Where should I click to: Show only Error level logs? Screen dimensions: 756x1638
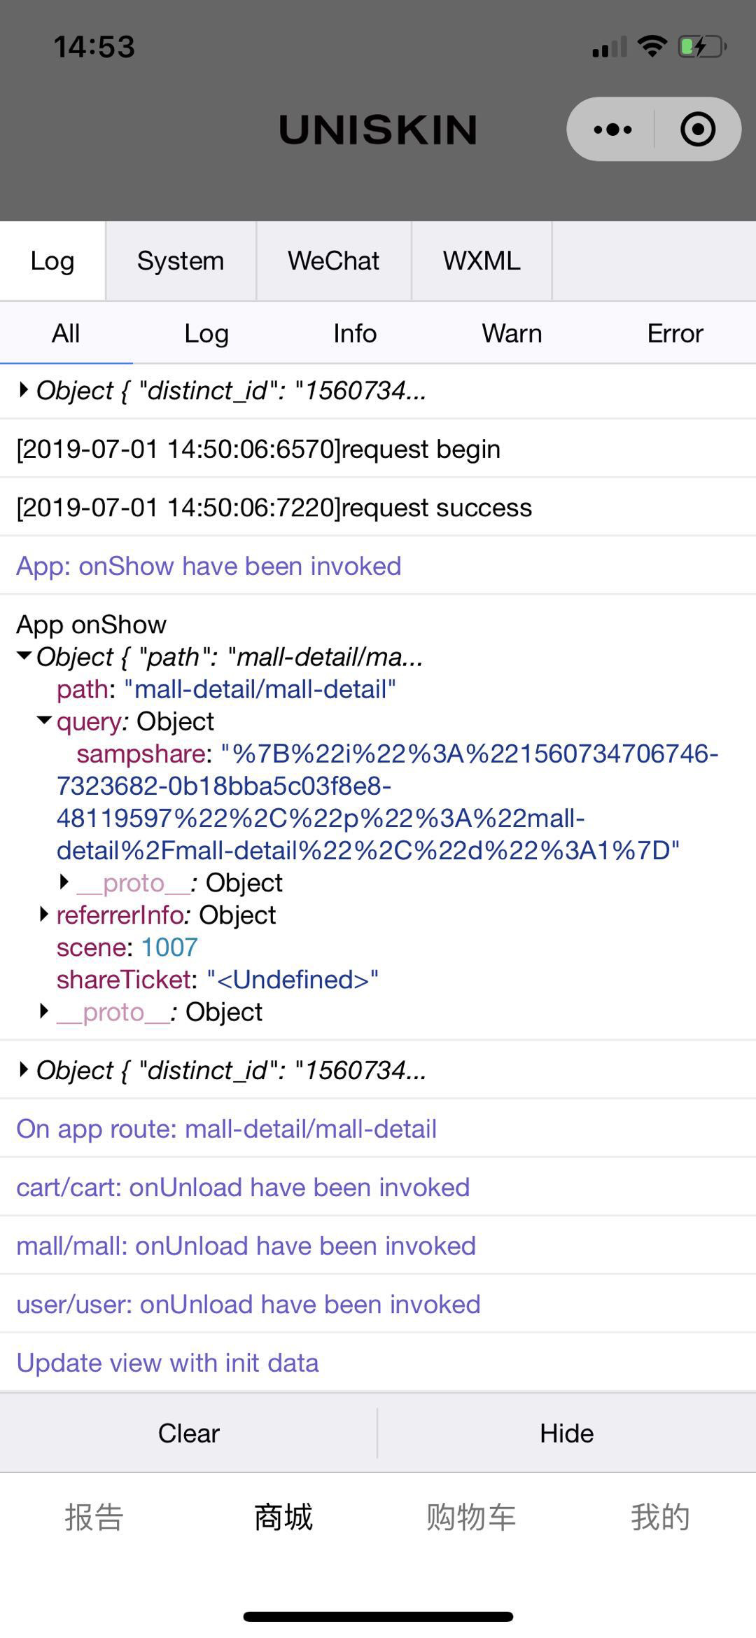(675, 333)
